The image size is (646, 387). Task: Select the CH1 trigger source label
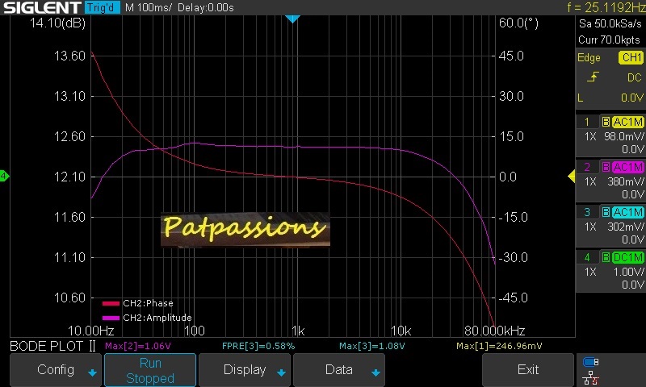(630, 58)
